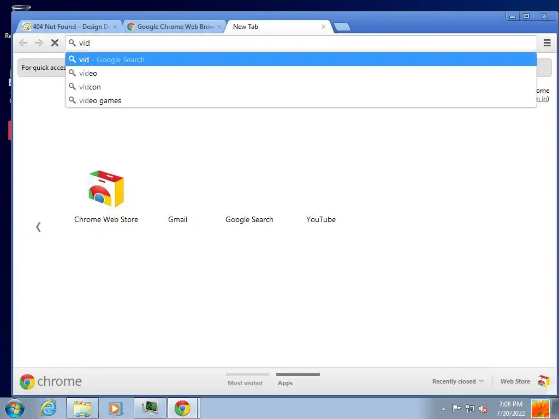Open the Chrome Web Store app icon
This screenshot has width=559, height=419.
106,189
